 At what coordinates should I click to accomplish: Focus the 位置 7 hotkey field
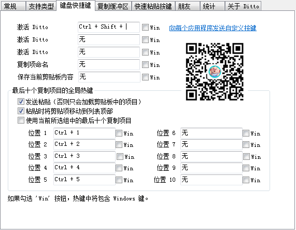[212, 144]
